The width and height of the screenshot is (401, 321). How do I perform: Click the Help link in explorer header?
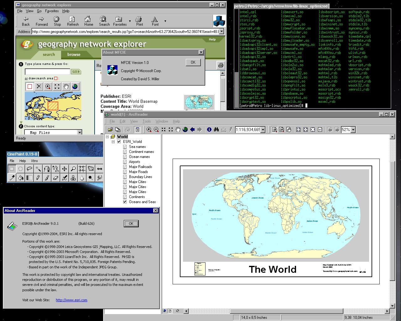tap(212, 39)
